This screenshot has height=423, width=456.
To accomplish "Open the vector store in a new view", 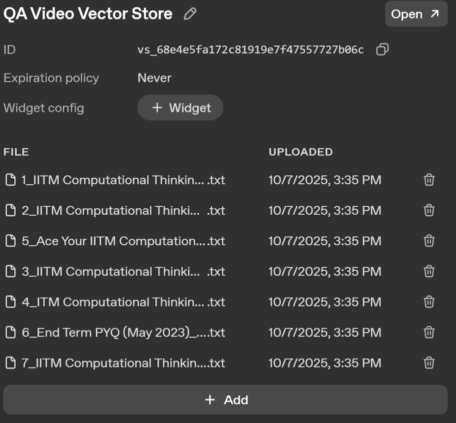I will coord(416,14).
